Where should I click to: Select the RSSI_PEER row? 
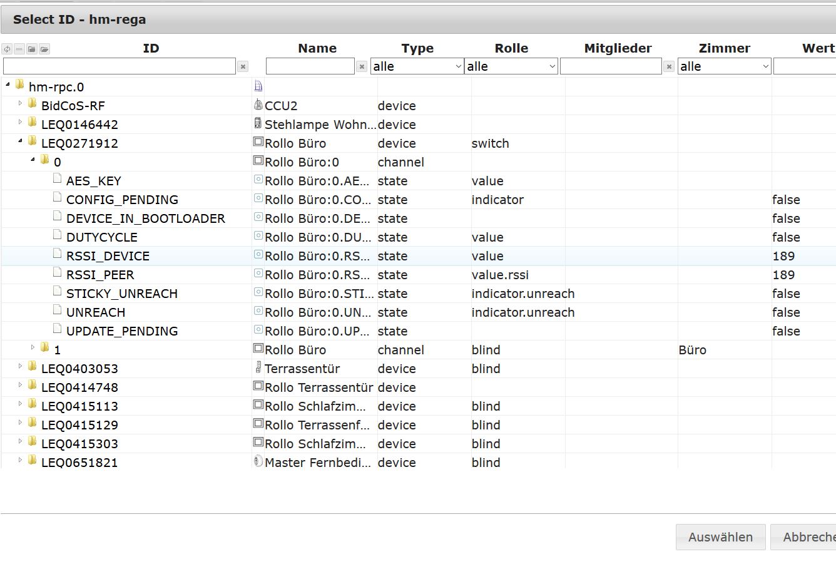(x=418, y=275)
